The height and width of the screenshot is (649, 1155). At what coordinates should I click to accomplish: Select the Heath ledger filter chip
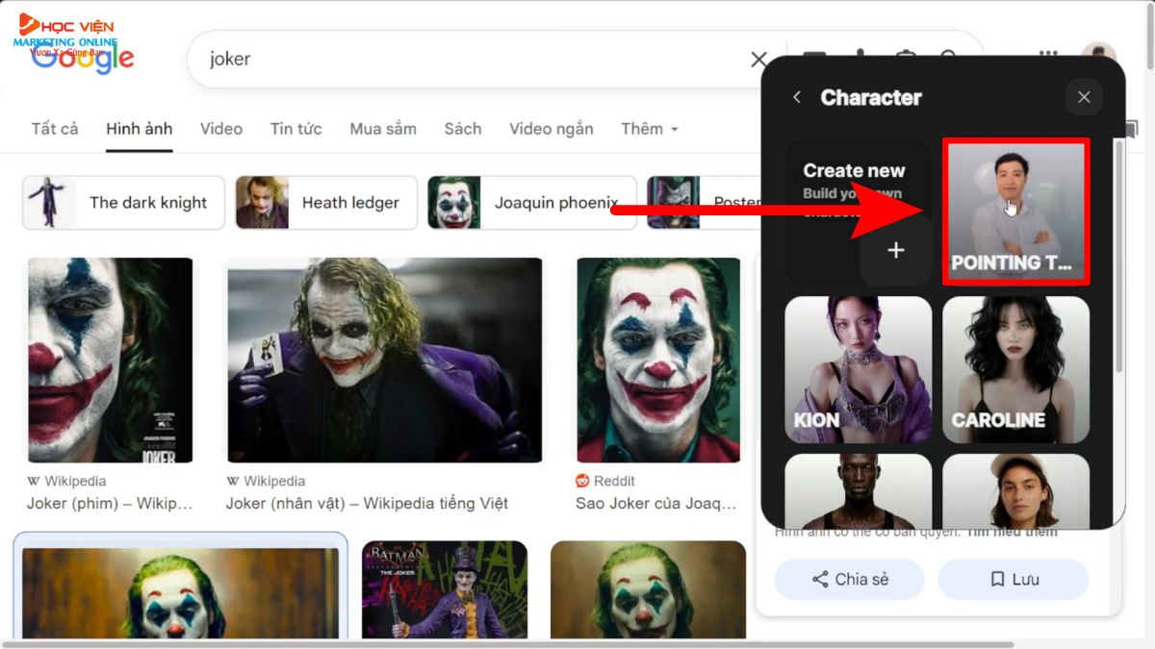click(x=326, y=203)
